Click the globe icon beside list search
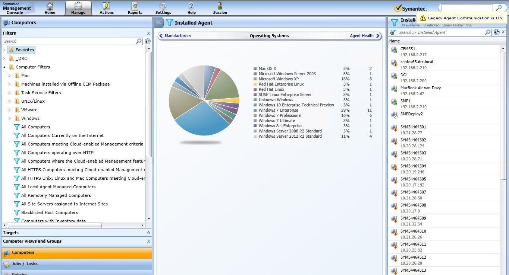This screenshot has width=509, height=275. click(496, 32)
